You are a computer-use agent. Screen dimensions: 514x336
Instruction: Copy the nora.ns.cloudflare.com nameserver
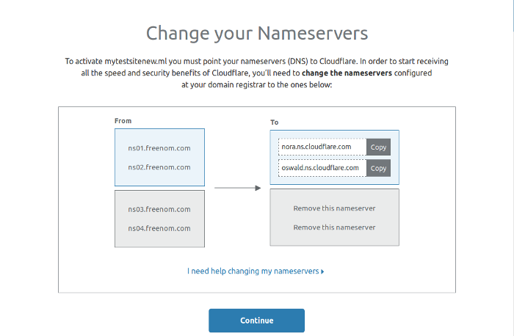click(x=378, y=147)
